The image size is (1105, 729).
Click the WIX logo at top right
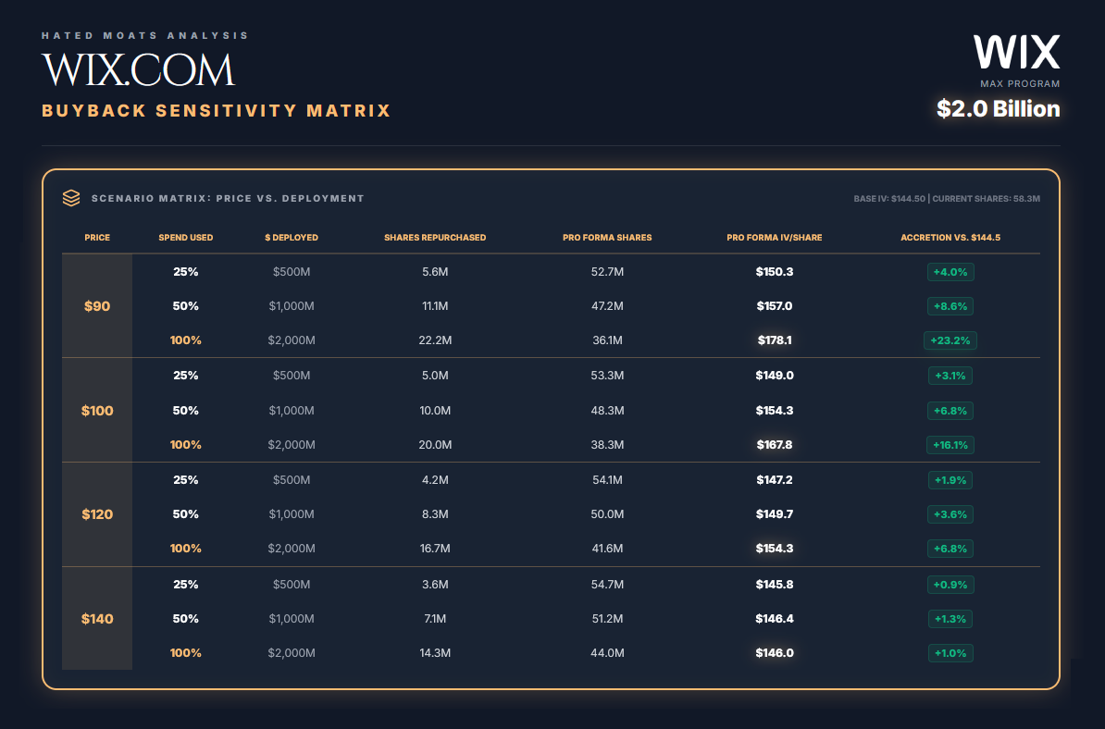[x=1016, y=52]
